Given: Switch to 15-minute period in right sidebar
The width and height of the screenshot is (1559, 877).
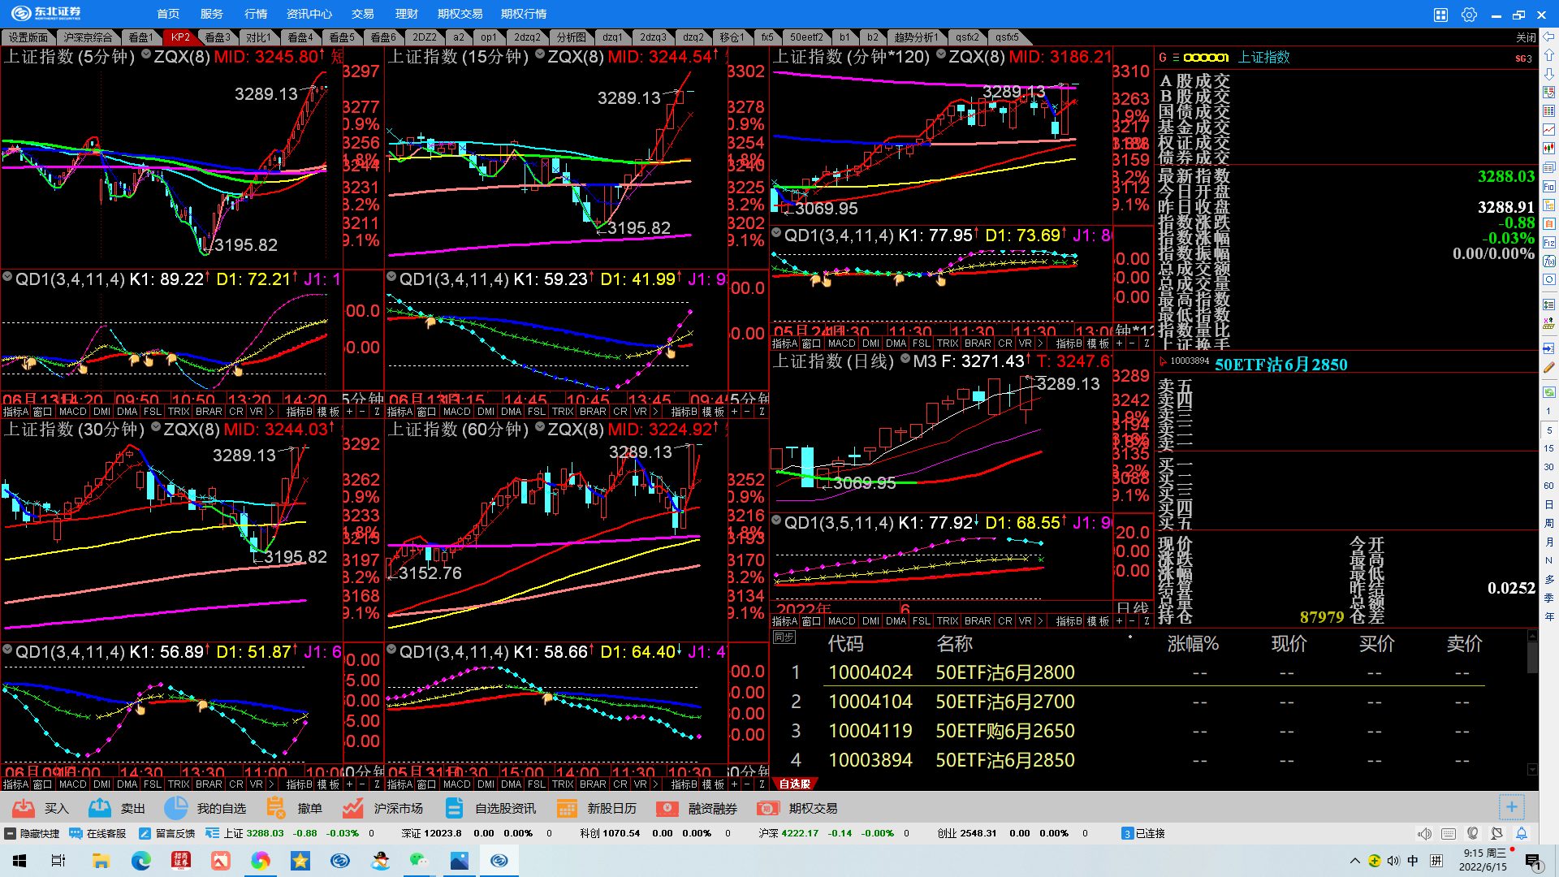Looking at the screenshot, I should 1548,448.
